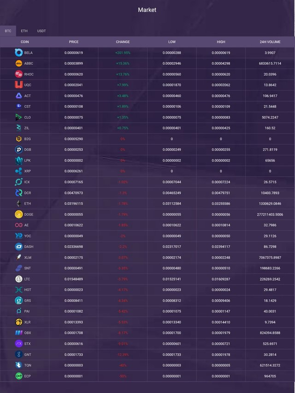This screenshot has width=295, height=393.
Task: Open the ZIL coin row label
Action: coord(27,128)
